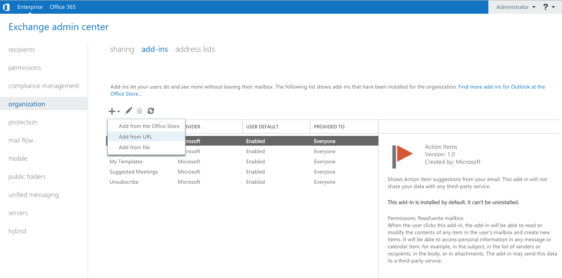The image size is (562, 278).
Task: Click the edit pencil icon
Action: click(129, 111)
